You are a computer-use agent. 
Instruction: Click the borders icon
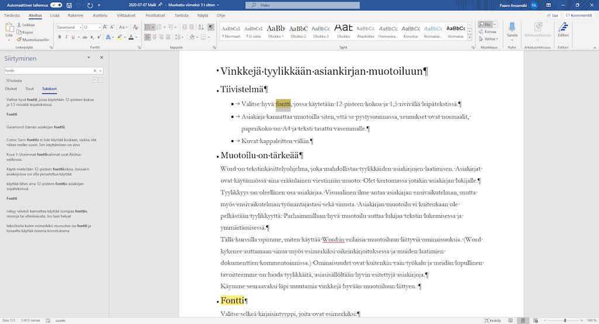(204, 37)
